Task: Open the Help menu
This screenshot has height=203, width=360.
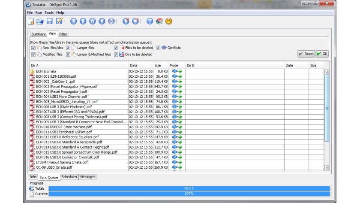Action: pyautogui.click(x=60, y=12)
